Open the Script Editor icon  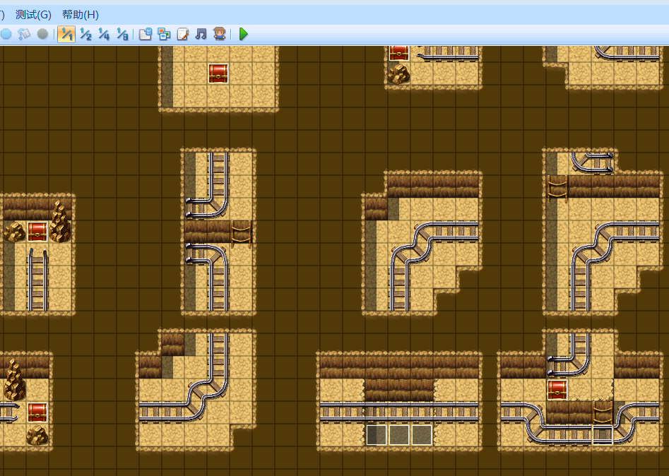pos(182,34)
